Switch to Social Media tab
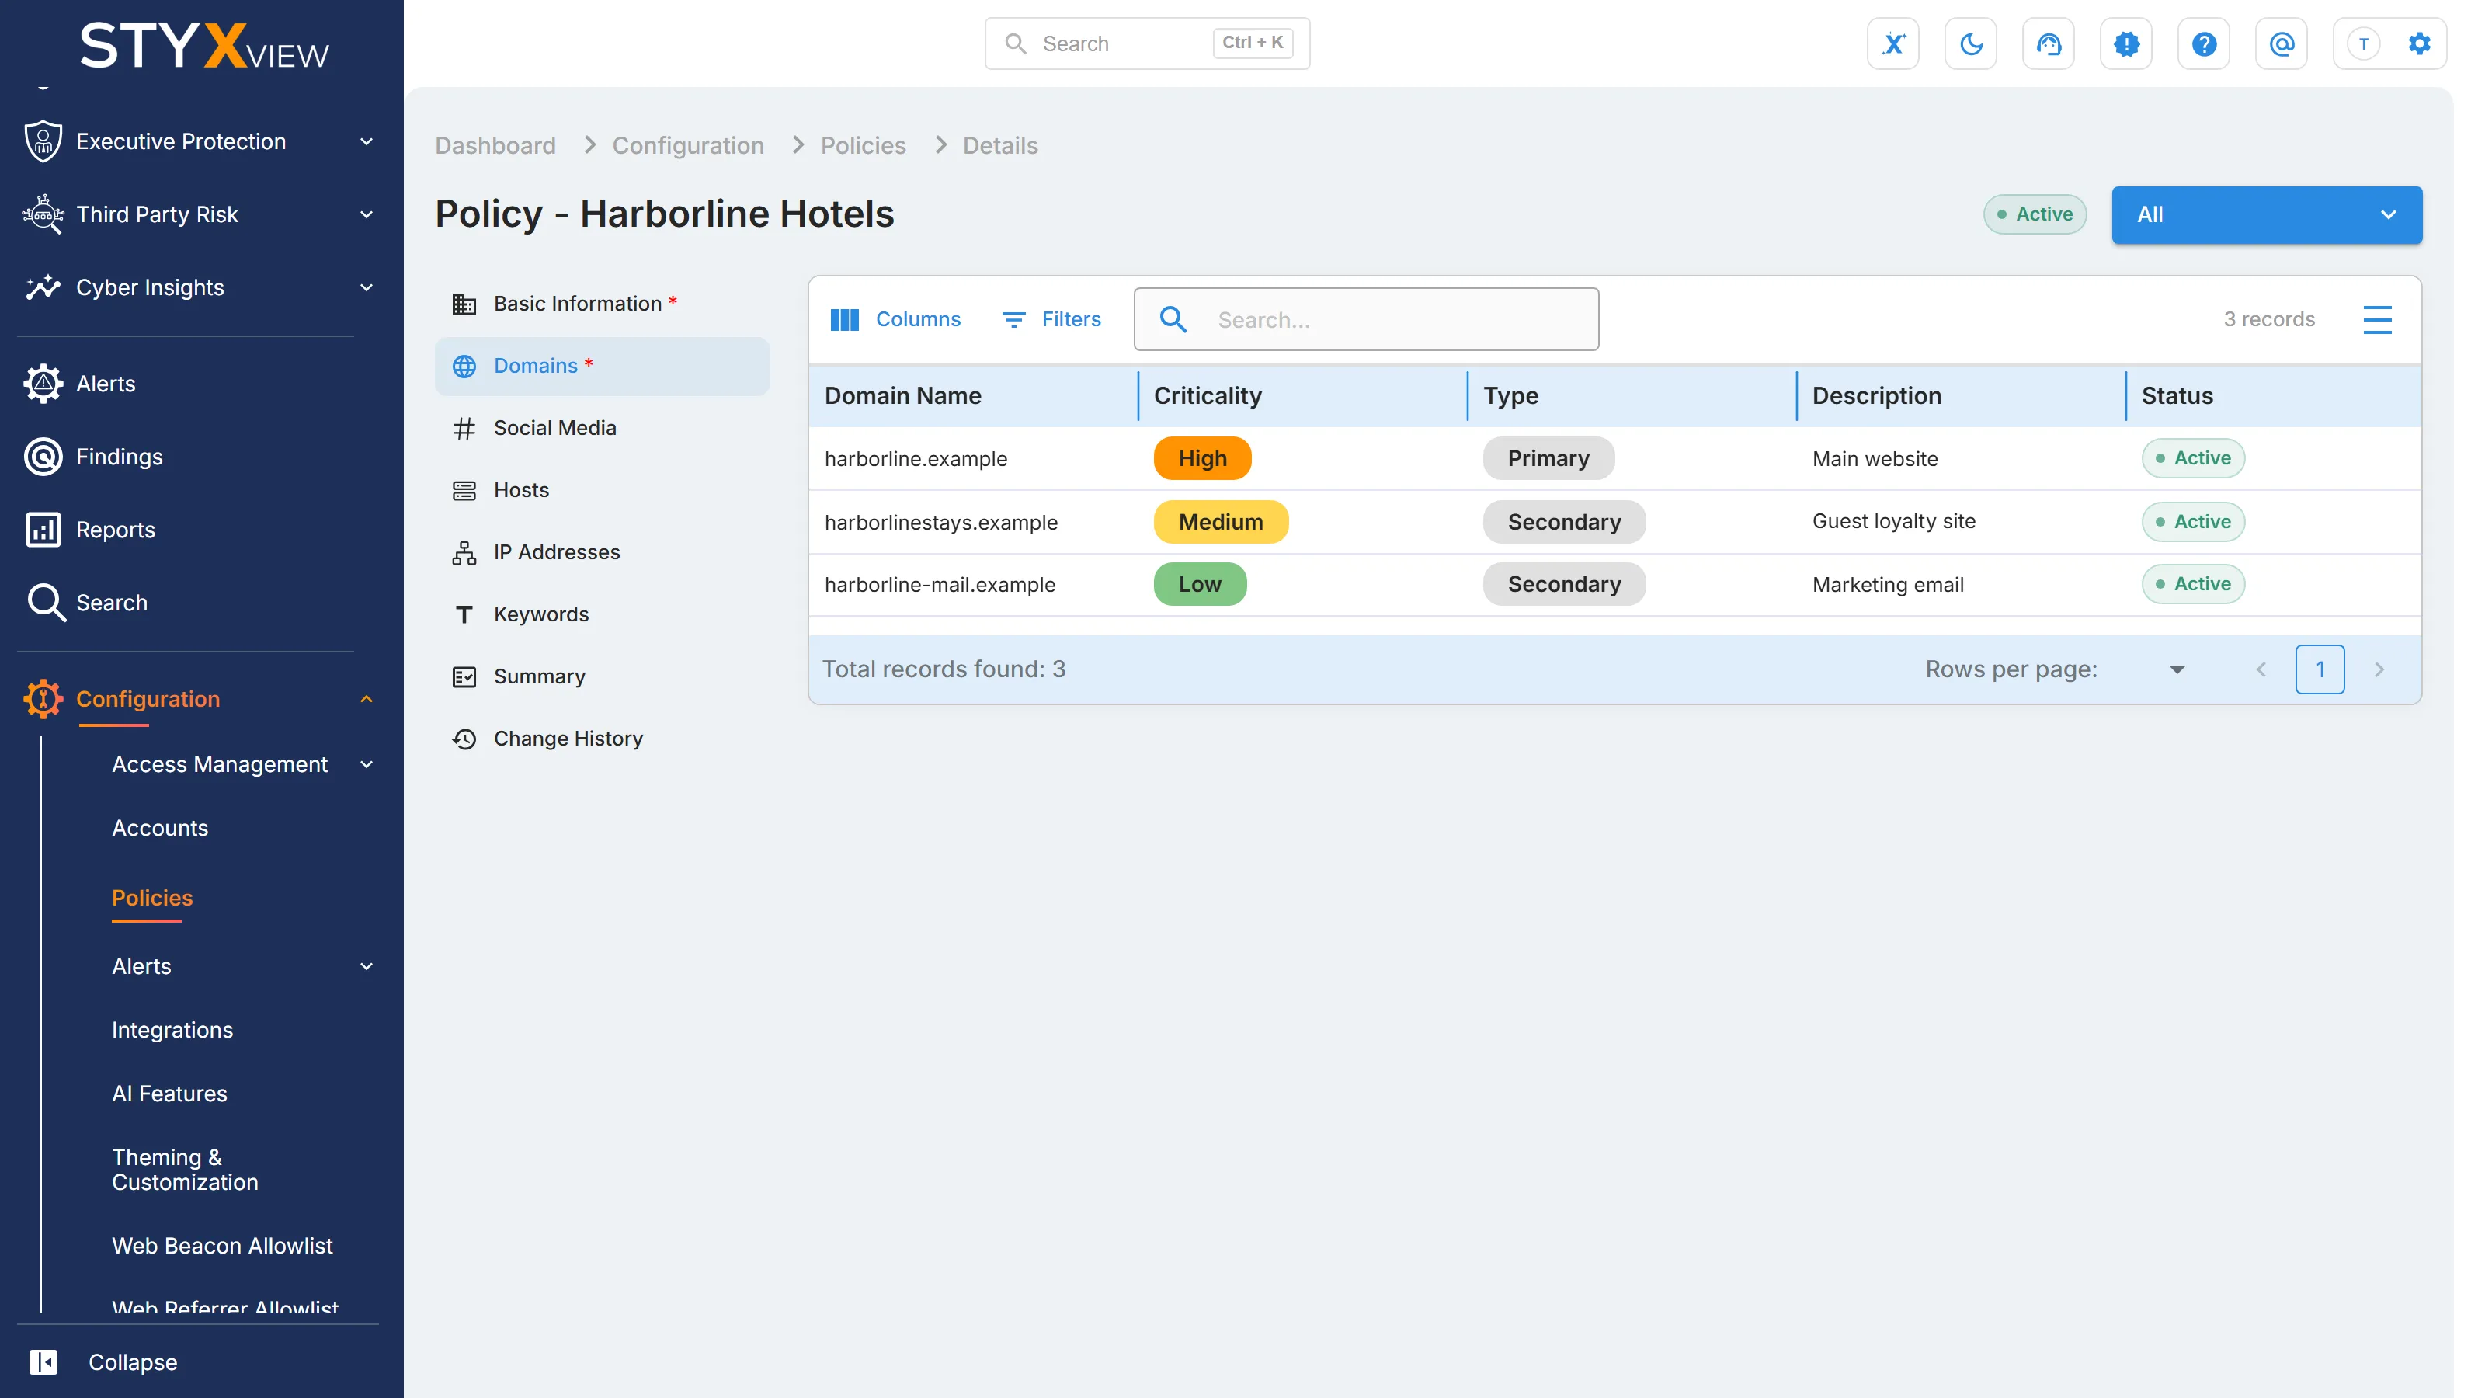 pos(602,427)
